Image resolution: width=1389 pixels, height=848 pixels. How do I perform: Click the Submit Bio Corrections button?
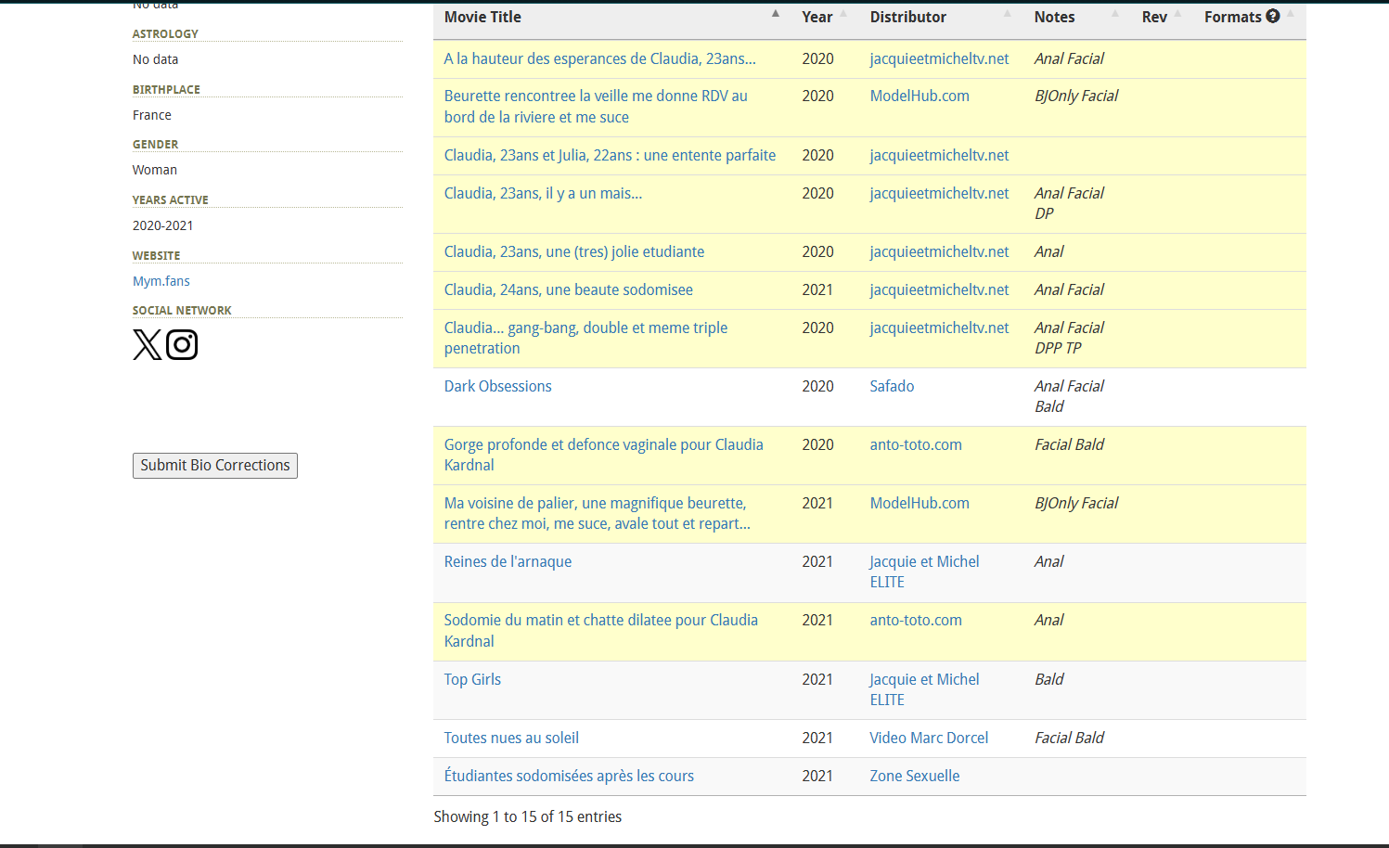[215, 465]
